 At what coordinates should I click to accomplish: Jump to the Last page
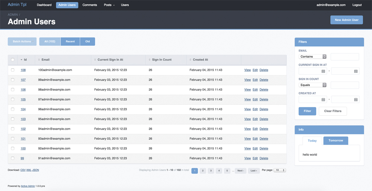pyautogui.click(x=254, y=171)
